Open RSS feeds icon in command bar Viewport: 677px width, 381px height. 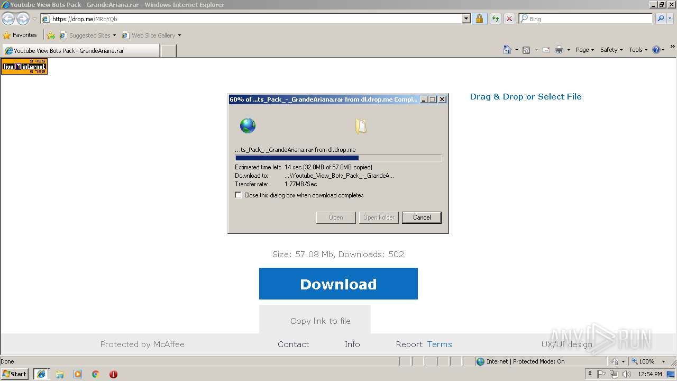[526, 50]
